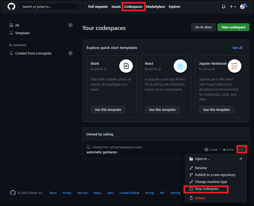Open the notifications bell
254x206 pixels.
[x=224, y=7]
